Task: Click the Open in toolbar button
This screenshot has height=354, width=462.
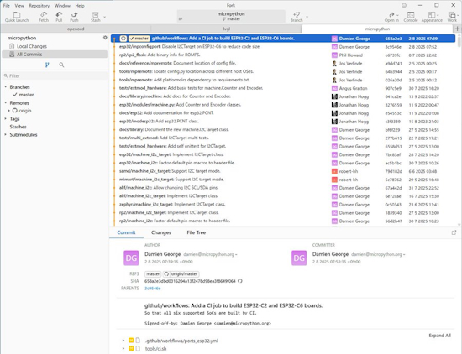Action: tap(391, 17)
